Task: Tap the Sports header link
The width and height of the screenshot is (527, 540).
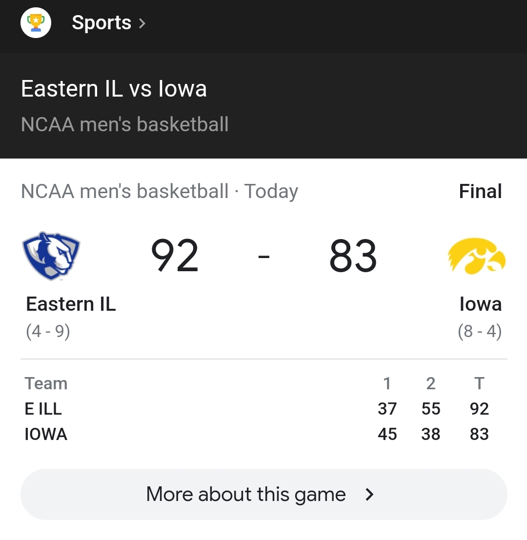Action: pos(101,23)
